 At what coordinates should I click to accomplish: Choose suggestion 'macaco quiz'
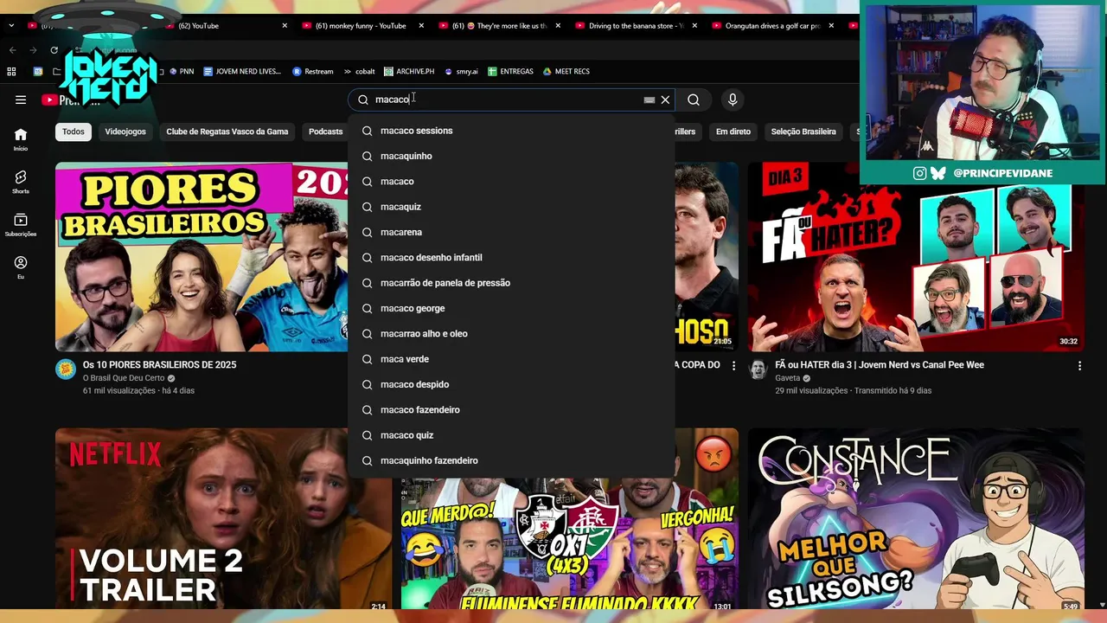(x=511, y=435)
